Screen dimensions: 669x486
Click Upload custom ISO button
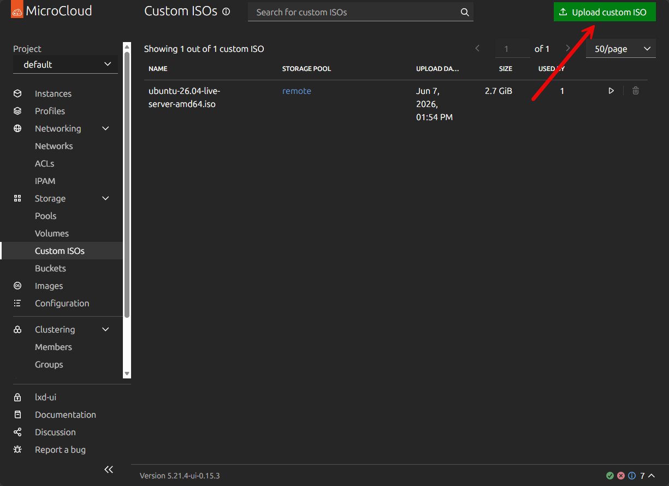tap(605, 12)
